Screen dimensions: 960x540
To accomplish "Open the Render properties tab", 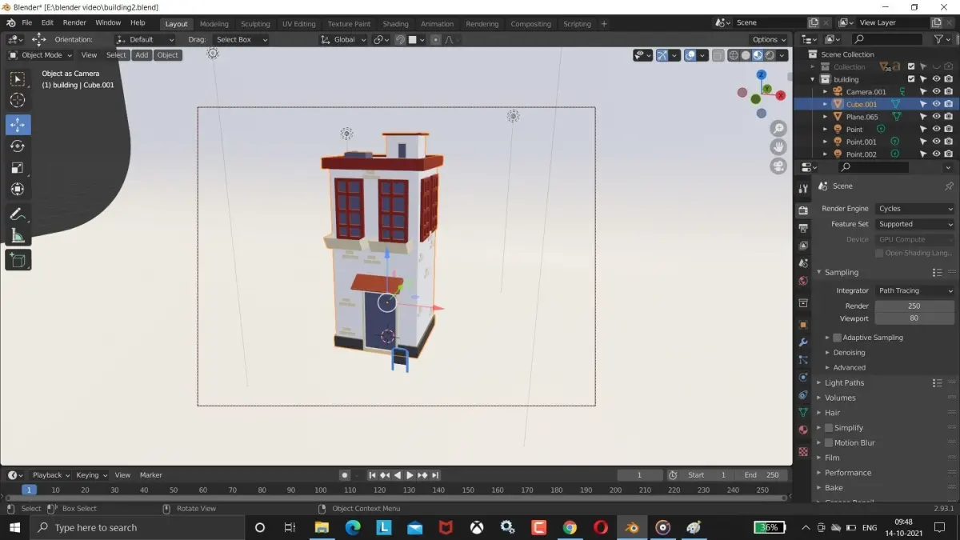I will point(803,210).
